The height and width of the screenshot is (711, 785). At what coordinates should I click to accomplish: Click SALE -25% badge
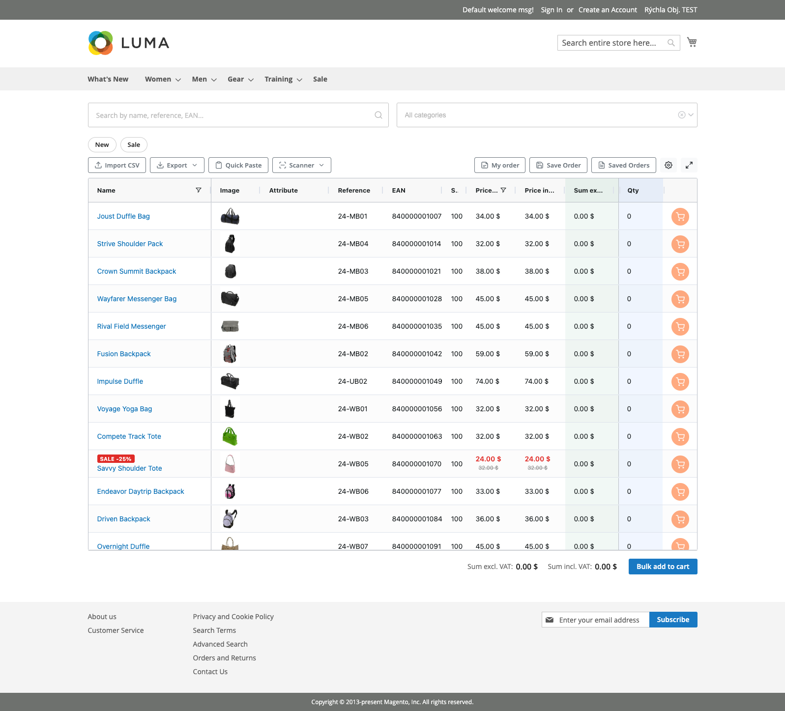(x=116, y=459)
